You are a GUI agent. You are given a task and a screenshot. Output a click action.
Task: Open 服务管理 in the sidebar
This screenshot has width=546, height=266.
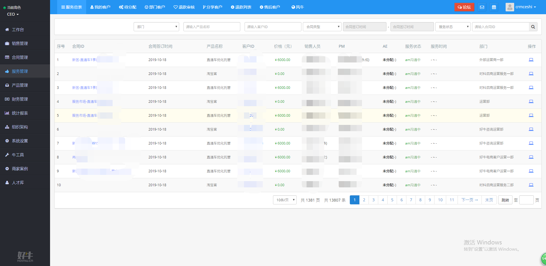(25, 71)
